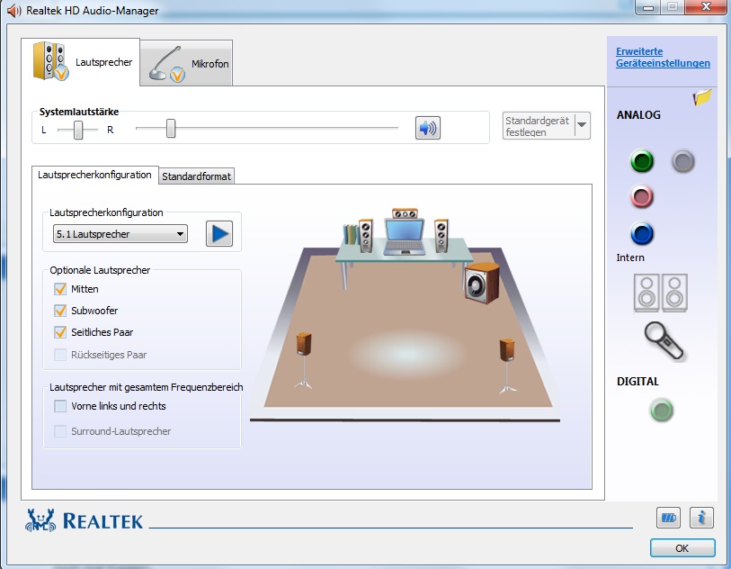Play the speaker test with the blue play button
Viewport: 731px width, 569px height.
pyautogui.click(x=219, y=234)
